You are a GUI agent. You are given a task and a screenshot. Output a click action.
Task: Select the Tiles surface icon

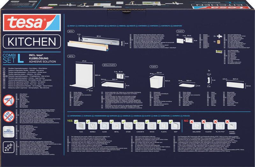click(x=81, y=126)
